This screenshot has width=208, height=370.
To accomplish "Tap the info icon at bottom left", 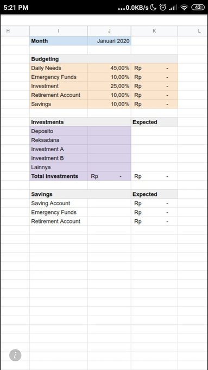I will click(15, 355).
